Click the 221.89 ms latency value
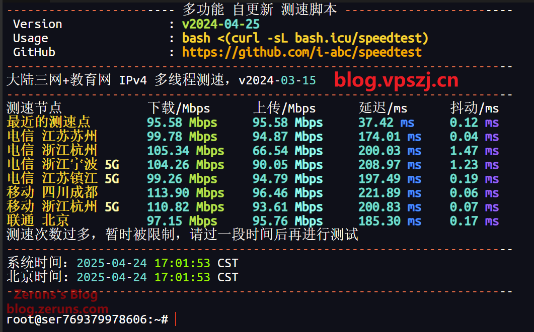This screenshot has width=534, height=332. 390,192
